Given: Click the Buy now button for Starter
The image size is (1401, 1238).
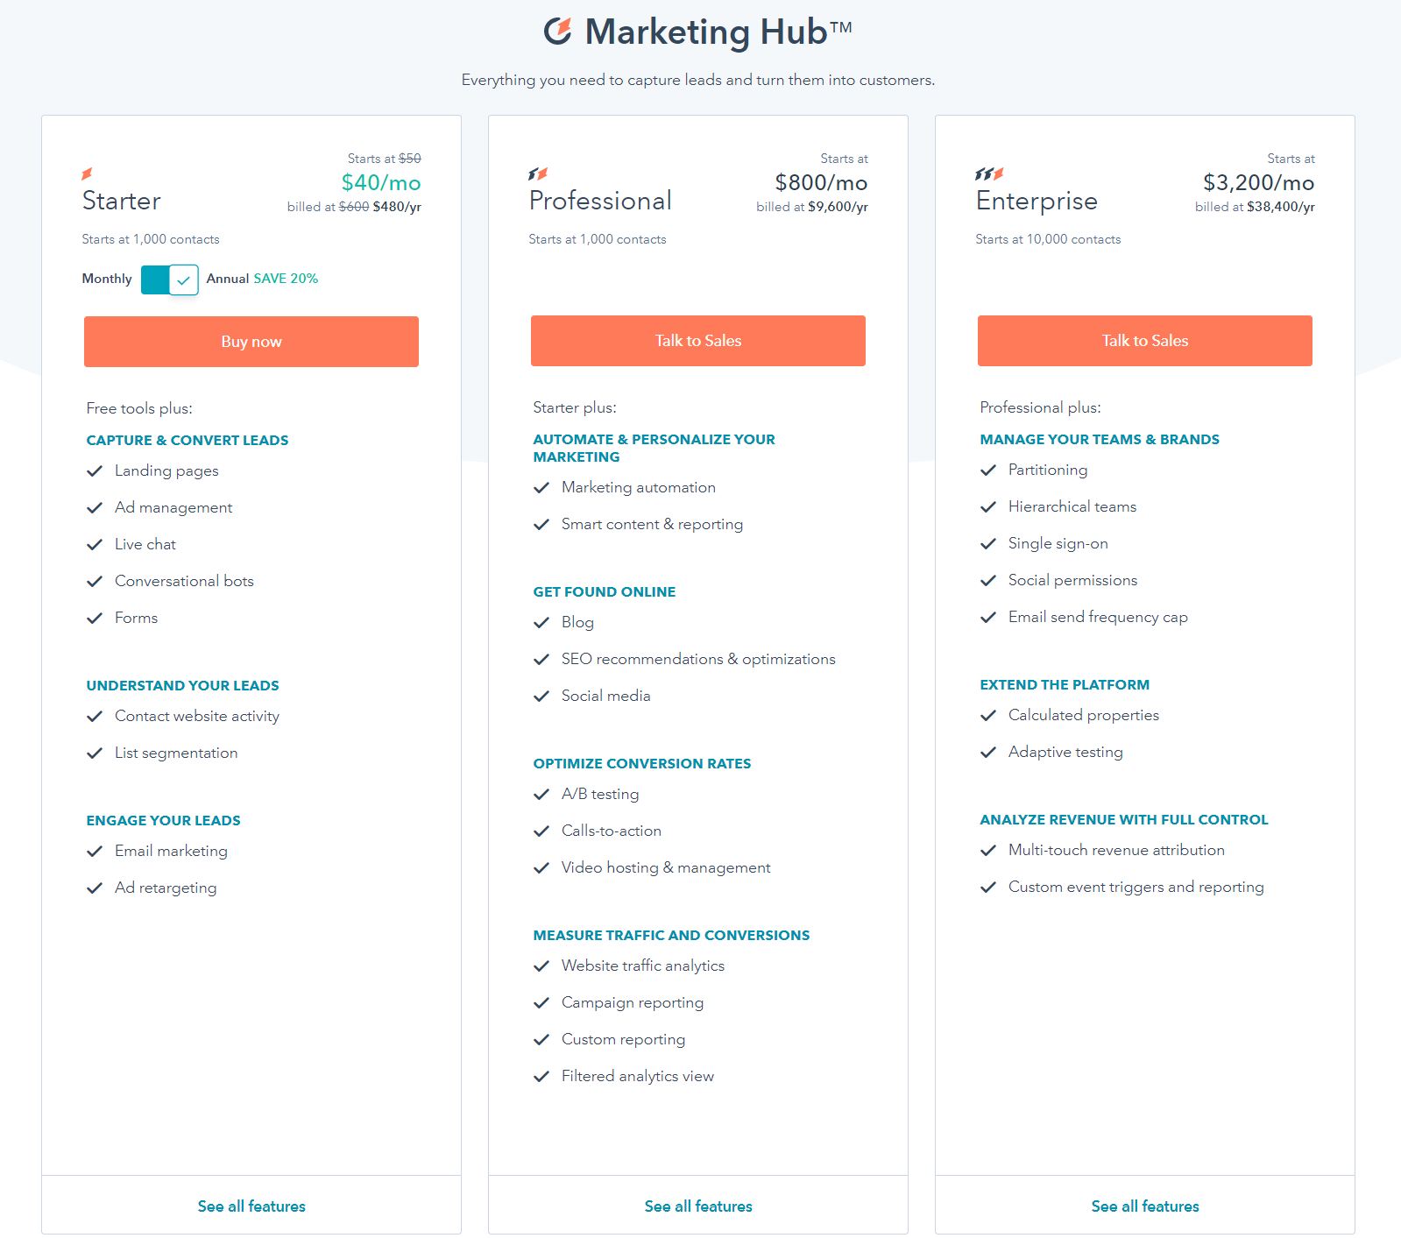Looking at the screenshot, I should click(x=251, y=342).
